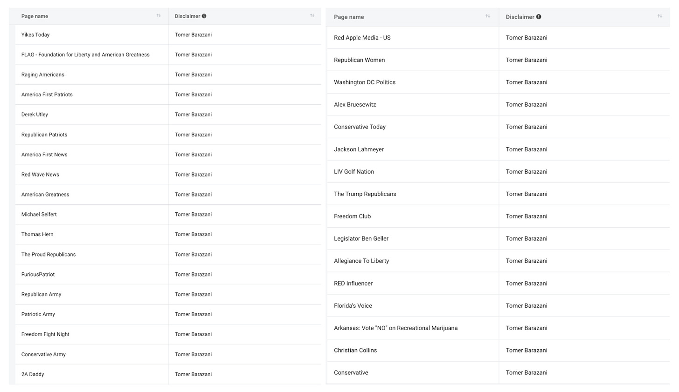This screenshot has width=679, height=392.
Task: Select Tomer Barazani disclaimer beside Christian Collins
Action: [x=527, y=351]
